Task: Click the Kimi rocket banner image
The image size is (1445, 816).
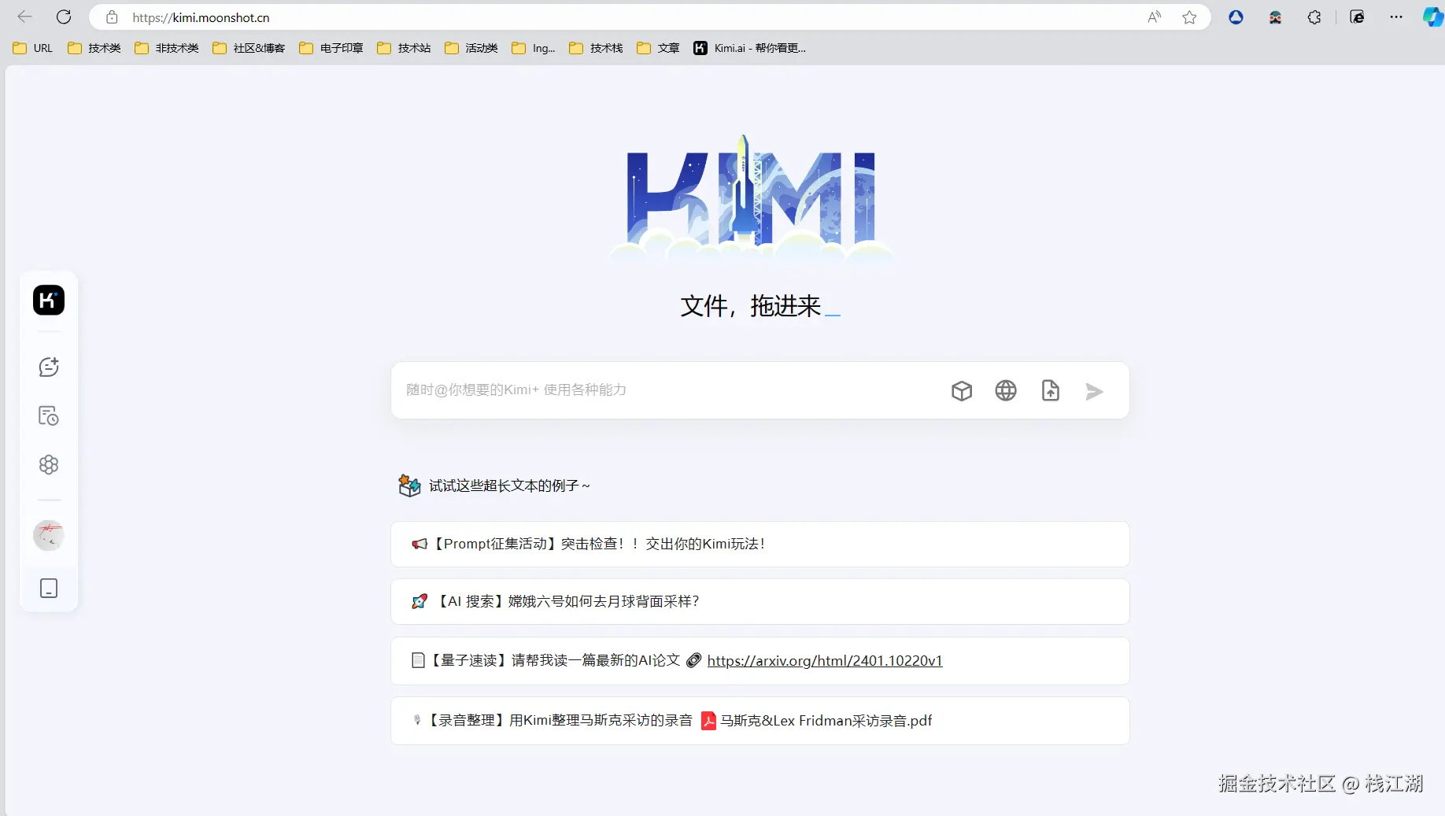Action: (x=752, y=198)
